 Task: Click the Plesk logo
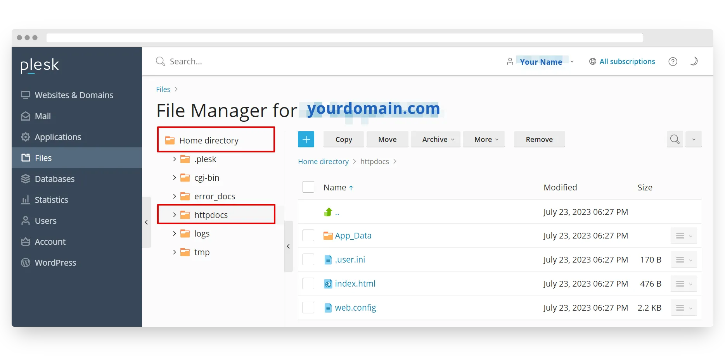pos(40,65)
